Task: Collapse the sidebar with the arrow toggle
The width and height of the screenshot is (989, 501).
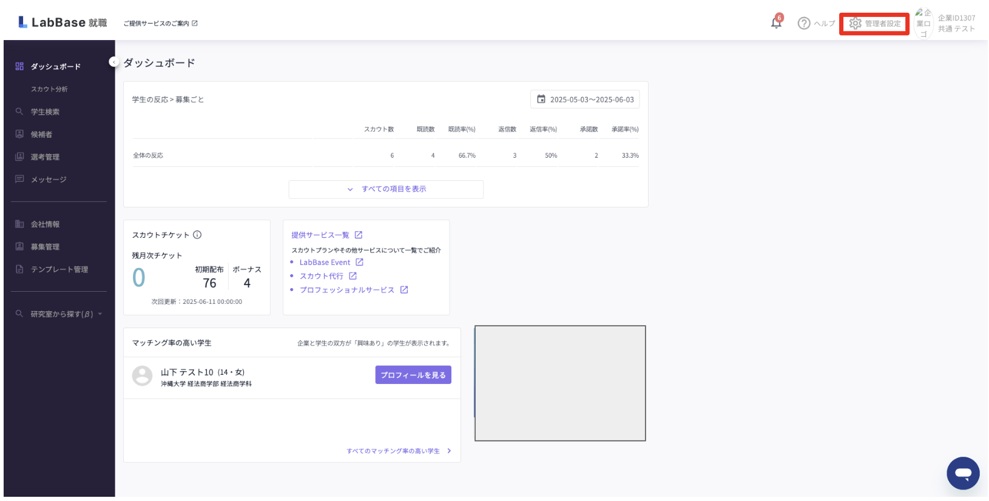Action: tap(113, 62)
